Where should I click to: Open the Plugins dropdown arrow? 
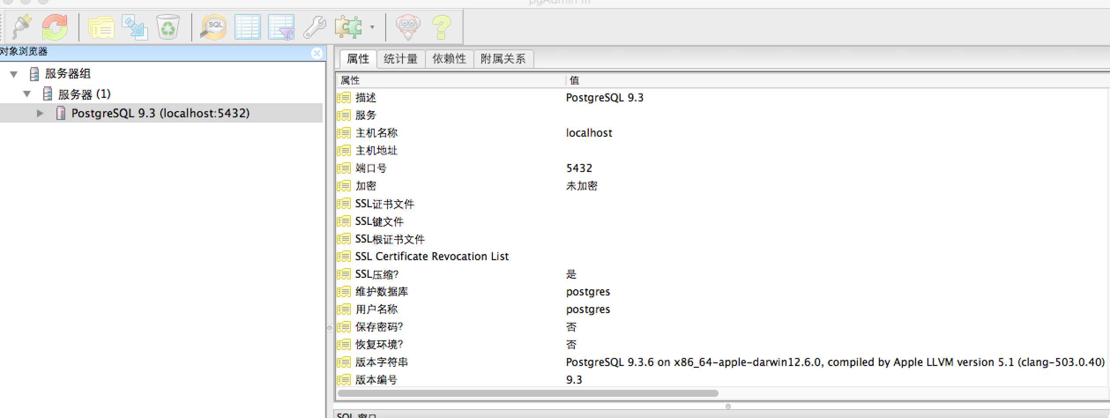[x=372, y=27]
